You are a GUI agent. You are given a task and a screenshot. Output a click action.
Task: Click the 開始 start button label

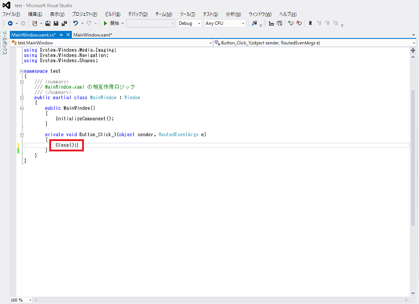114,24
